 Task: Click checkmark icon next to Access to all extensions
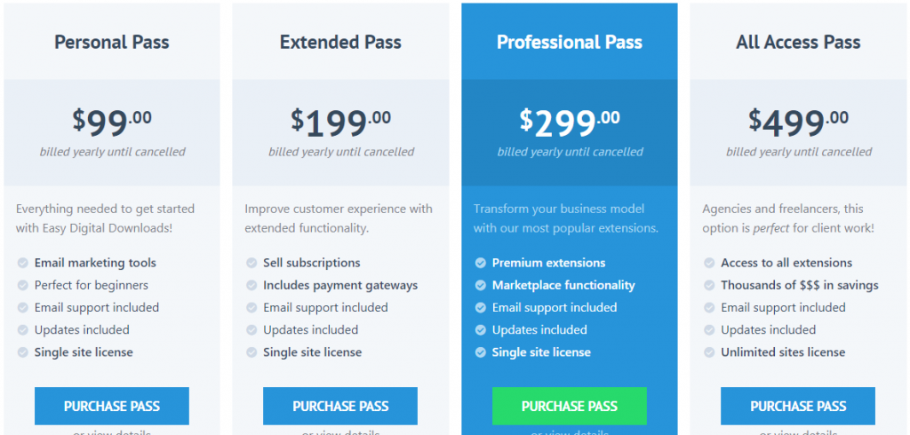[x=709, y=263]
